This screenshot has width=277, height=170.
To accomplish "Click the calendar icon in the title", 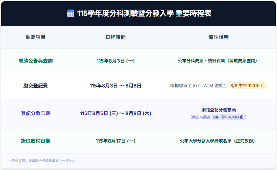I will pos(71,14).
